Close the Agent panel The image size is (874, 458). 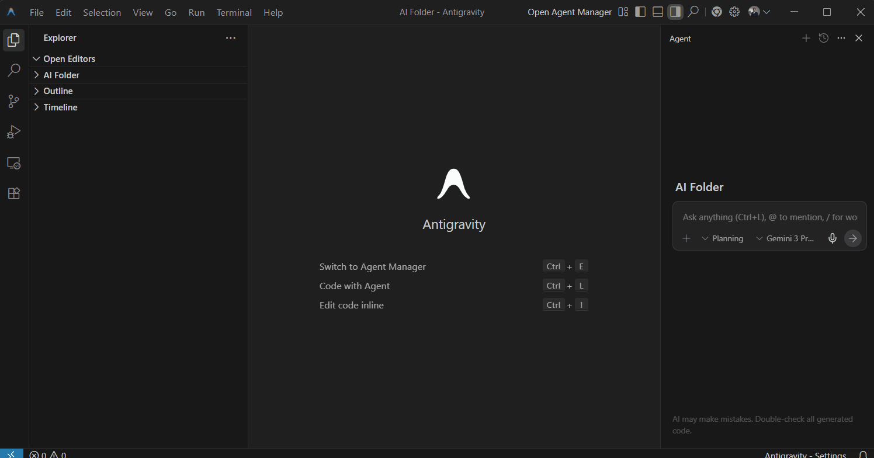(x=859, y=38)
